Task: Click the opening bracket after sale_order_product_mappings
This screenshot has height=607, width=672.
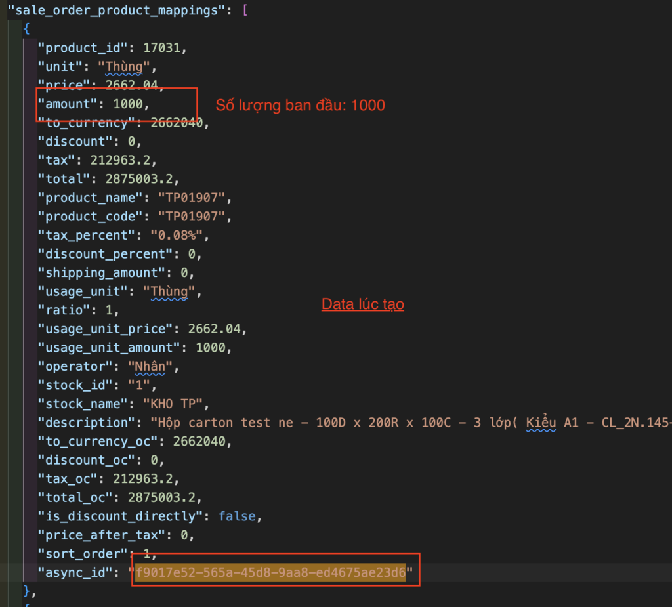Action: 245,10
